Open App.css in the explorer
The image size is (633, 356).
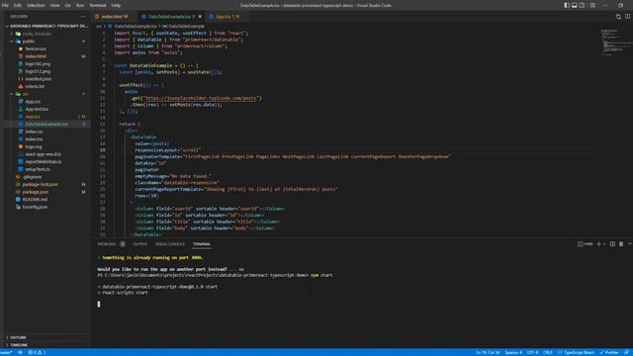(33, 101)
